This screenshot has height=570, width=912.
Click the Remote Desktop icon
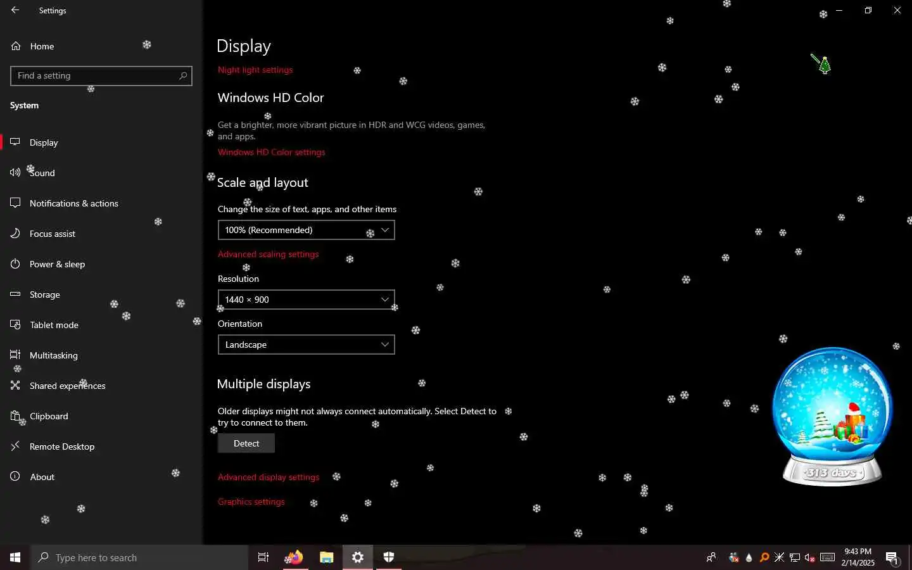pos(15,446)
